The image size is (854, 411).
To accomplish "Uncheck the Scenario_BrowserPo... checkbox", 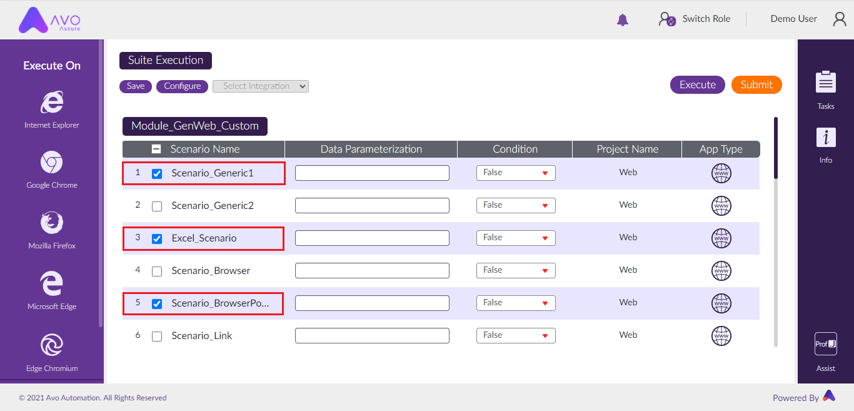I will coord(157,304).
